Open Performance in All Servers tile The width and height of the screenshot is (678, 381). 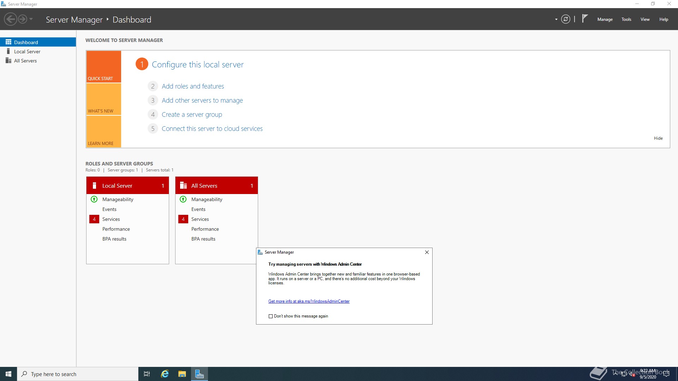(x=205, y=229)
